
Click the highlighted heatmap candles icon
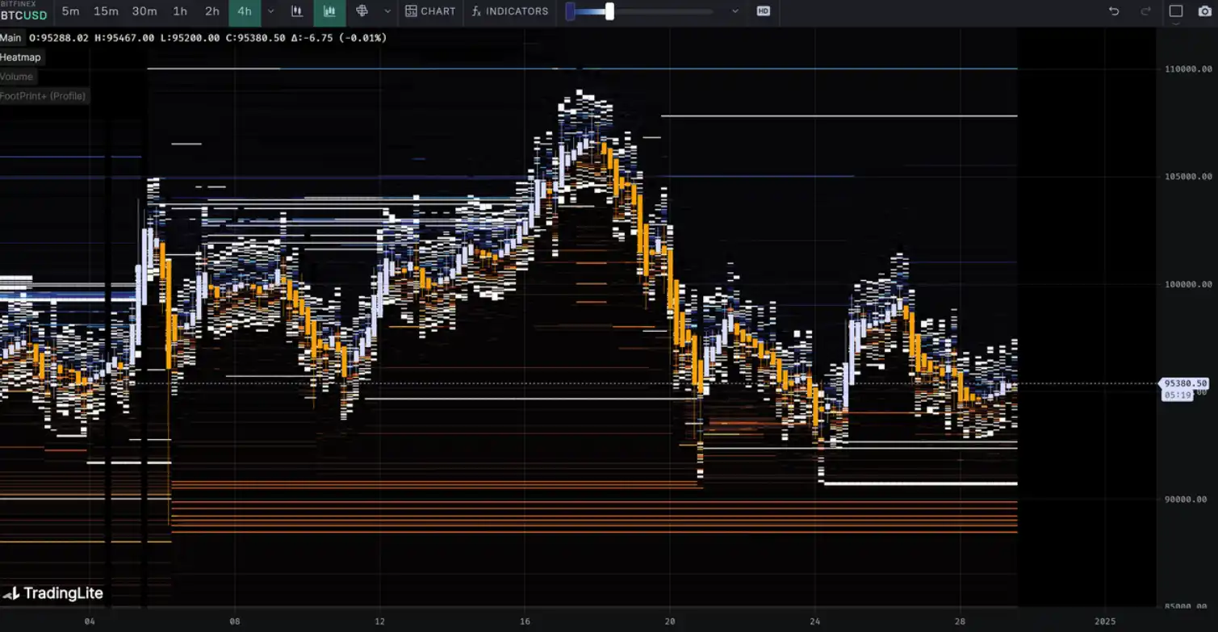point(329,11)
